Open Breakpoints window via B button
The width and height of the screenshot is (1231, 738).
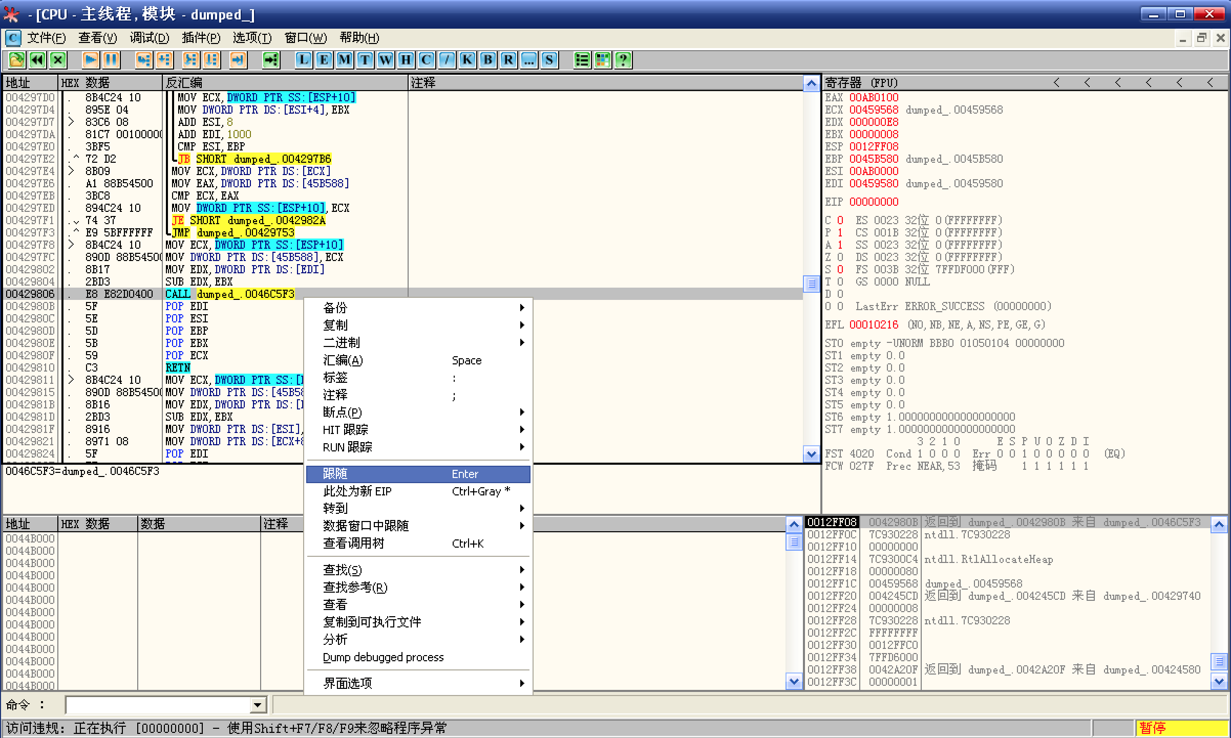(x=488, y=60)
